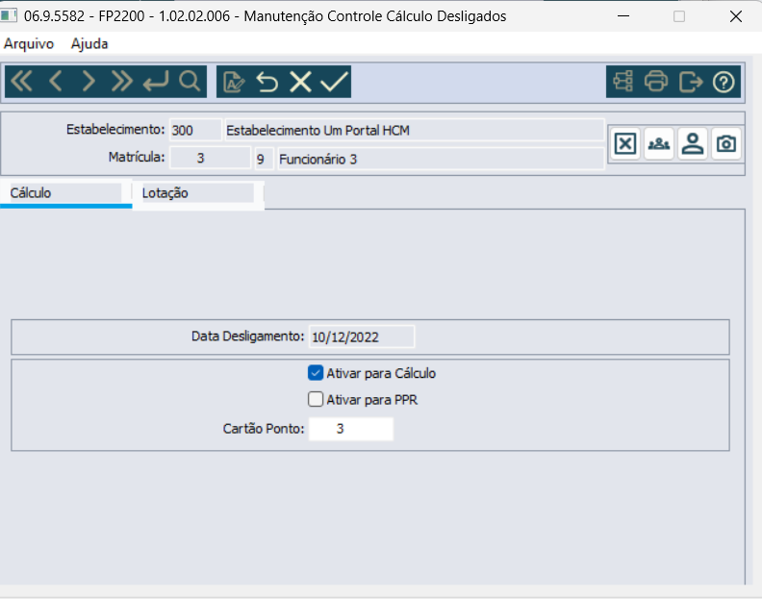
Task: Enable Ativar para PPR checkbox
Action: tap(316, 399)
